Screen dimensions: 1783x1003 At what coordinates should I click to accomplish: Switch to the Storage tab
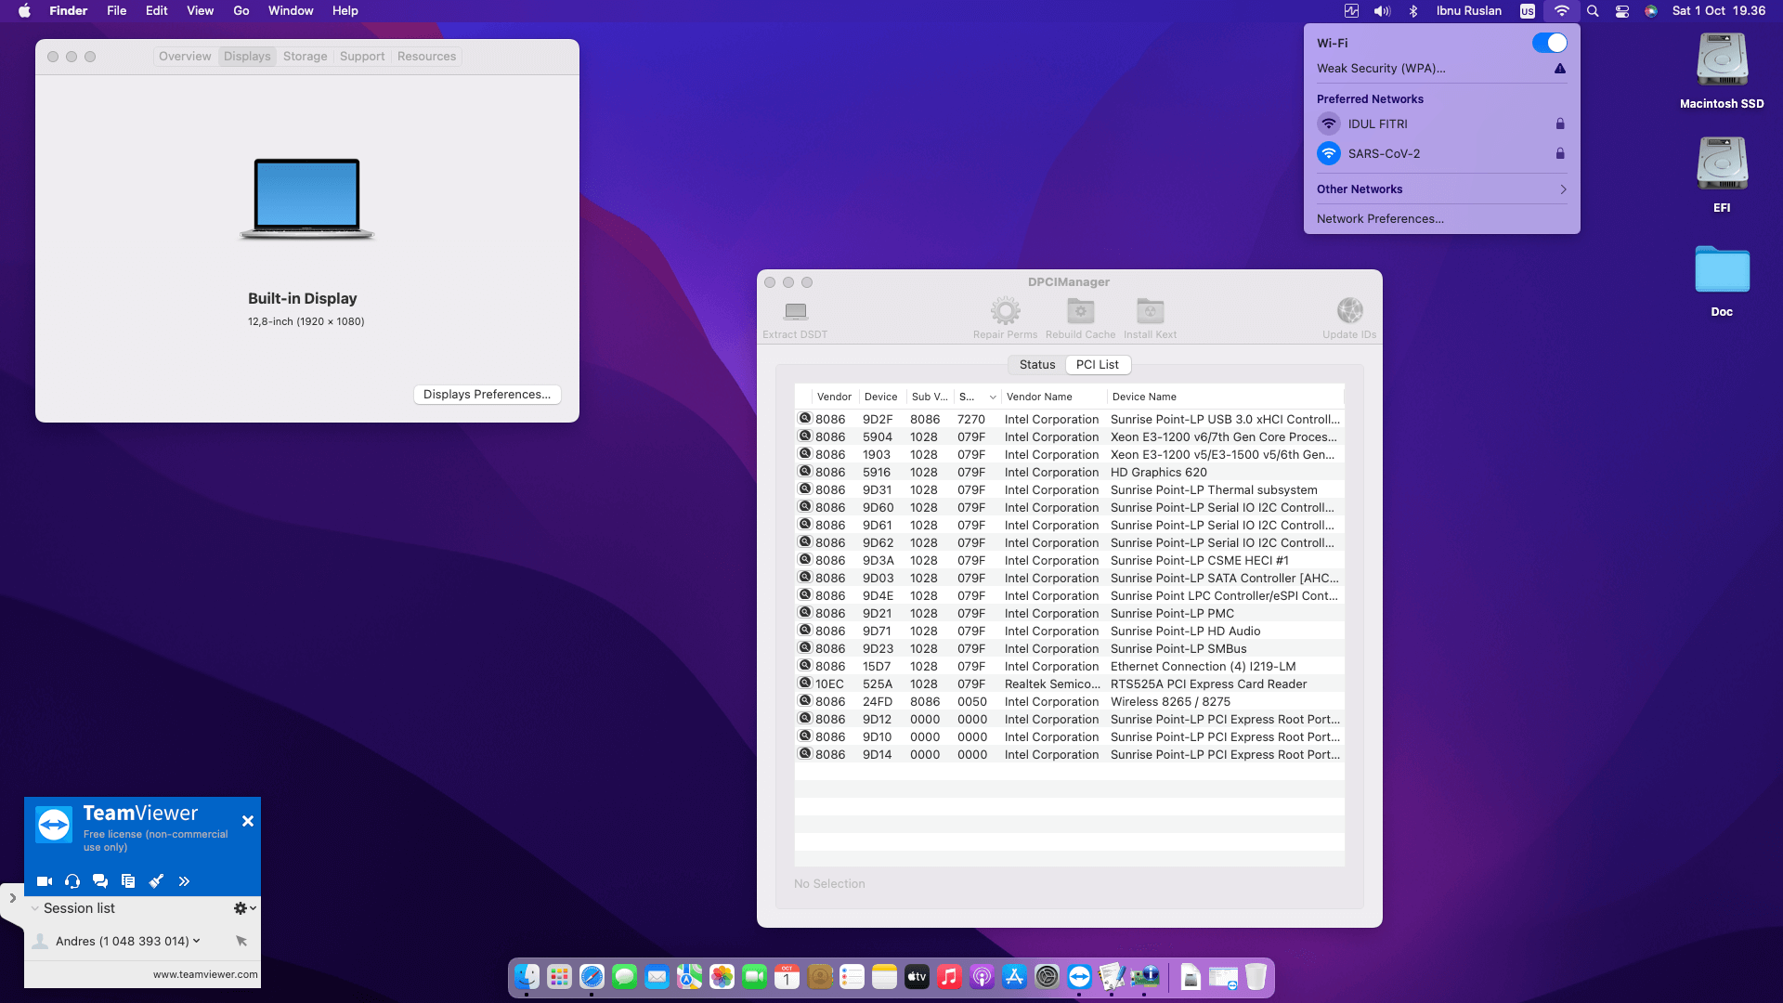[x=305, y=57]
